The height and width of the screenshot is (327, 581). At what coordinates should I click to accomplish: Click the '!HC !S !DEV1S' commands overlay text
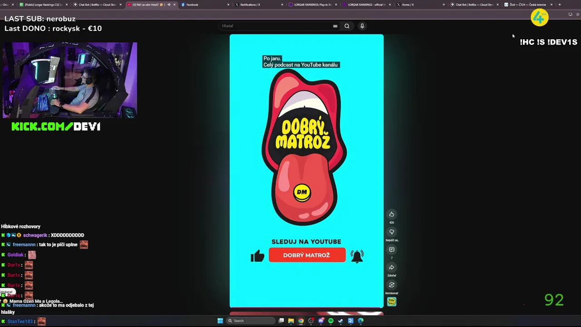(548, 42)
